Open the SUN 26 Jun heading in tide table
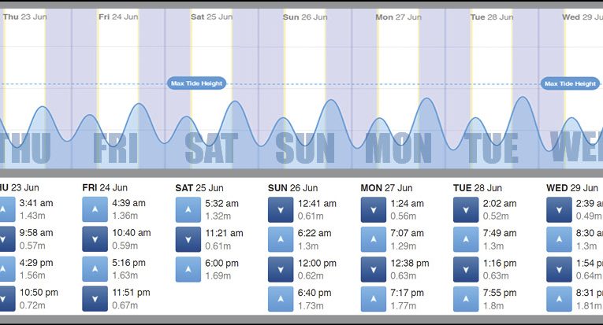 point(292,188)
